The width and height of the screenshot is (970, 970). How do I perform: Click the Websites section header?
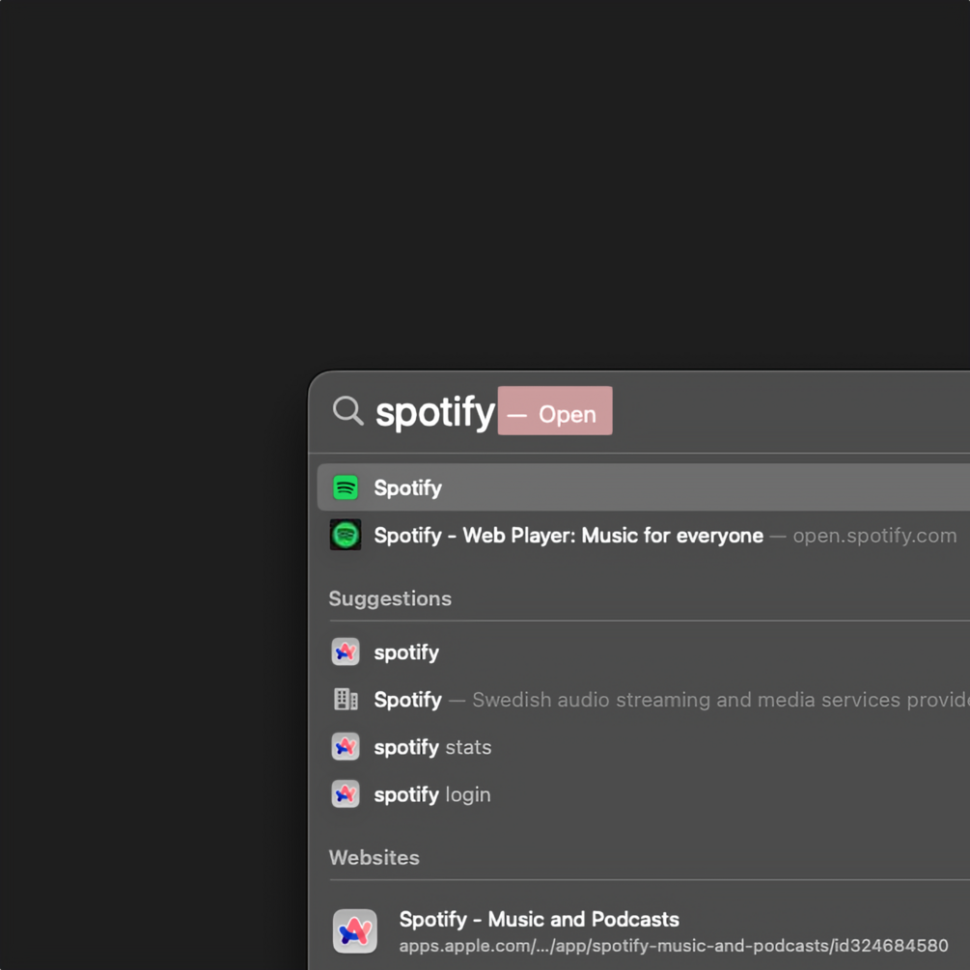(x=374, y=857)
